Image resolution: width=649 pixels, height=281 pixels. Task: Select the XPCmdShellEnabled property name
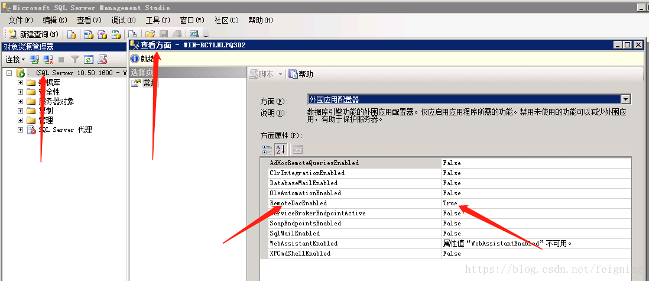point(300,253)
